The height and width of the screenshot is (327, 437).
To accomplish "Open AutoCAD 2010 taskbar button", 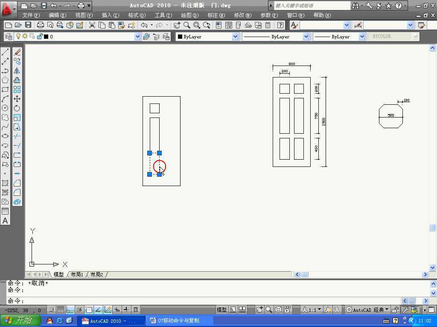I will pyautogui.click(x=110, y=321).
